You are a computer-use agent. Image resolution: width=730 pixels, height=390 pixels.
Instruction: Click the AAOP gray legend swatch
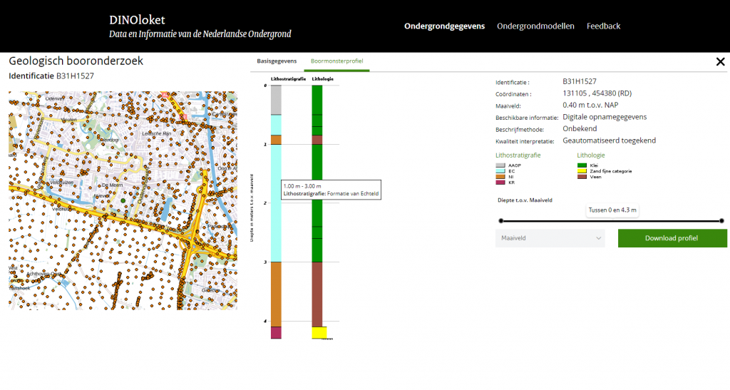click(500, 165)
